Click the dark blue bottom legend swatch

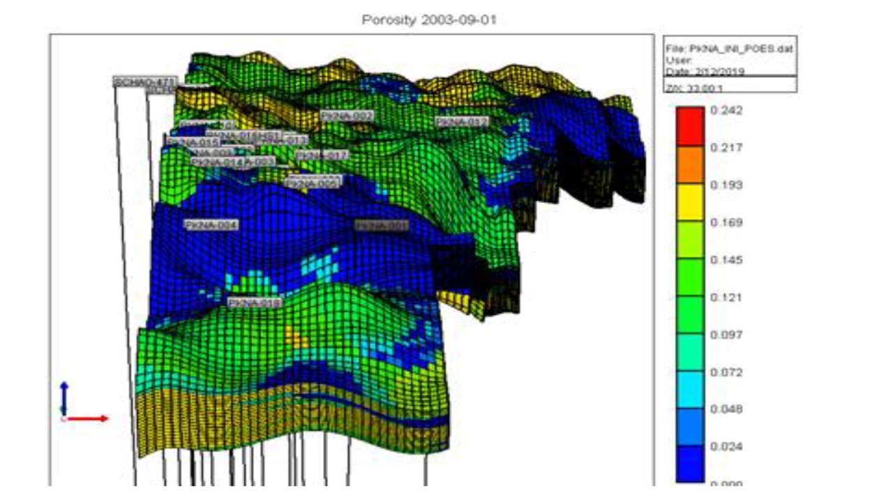tap(690, 464)
